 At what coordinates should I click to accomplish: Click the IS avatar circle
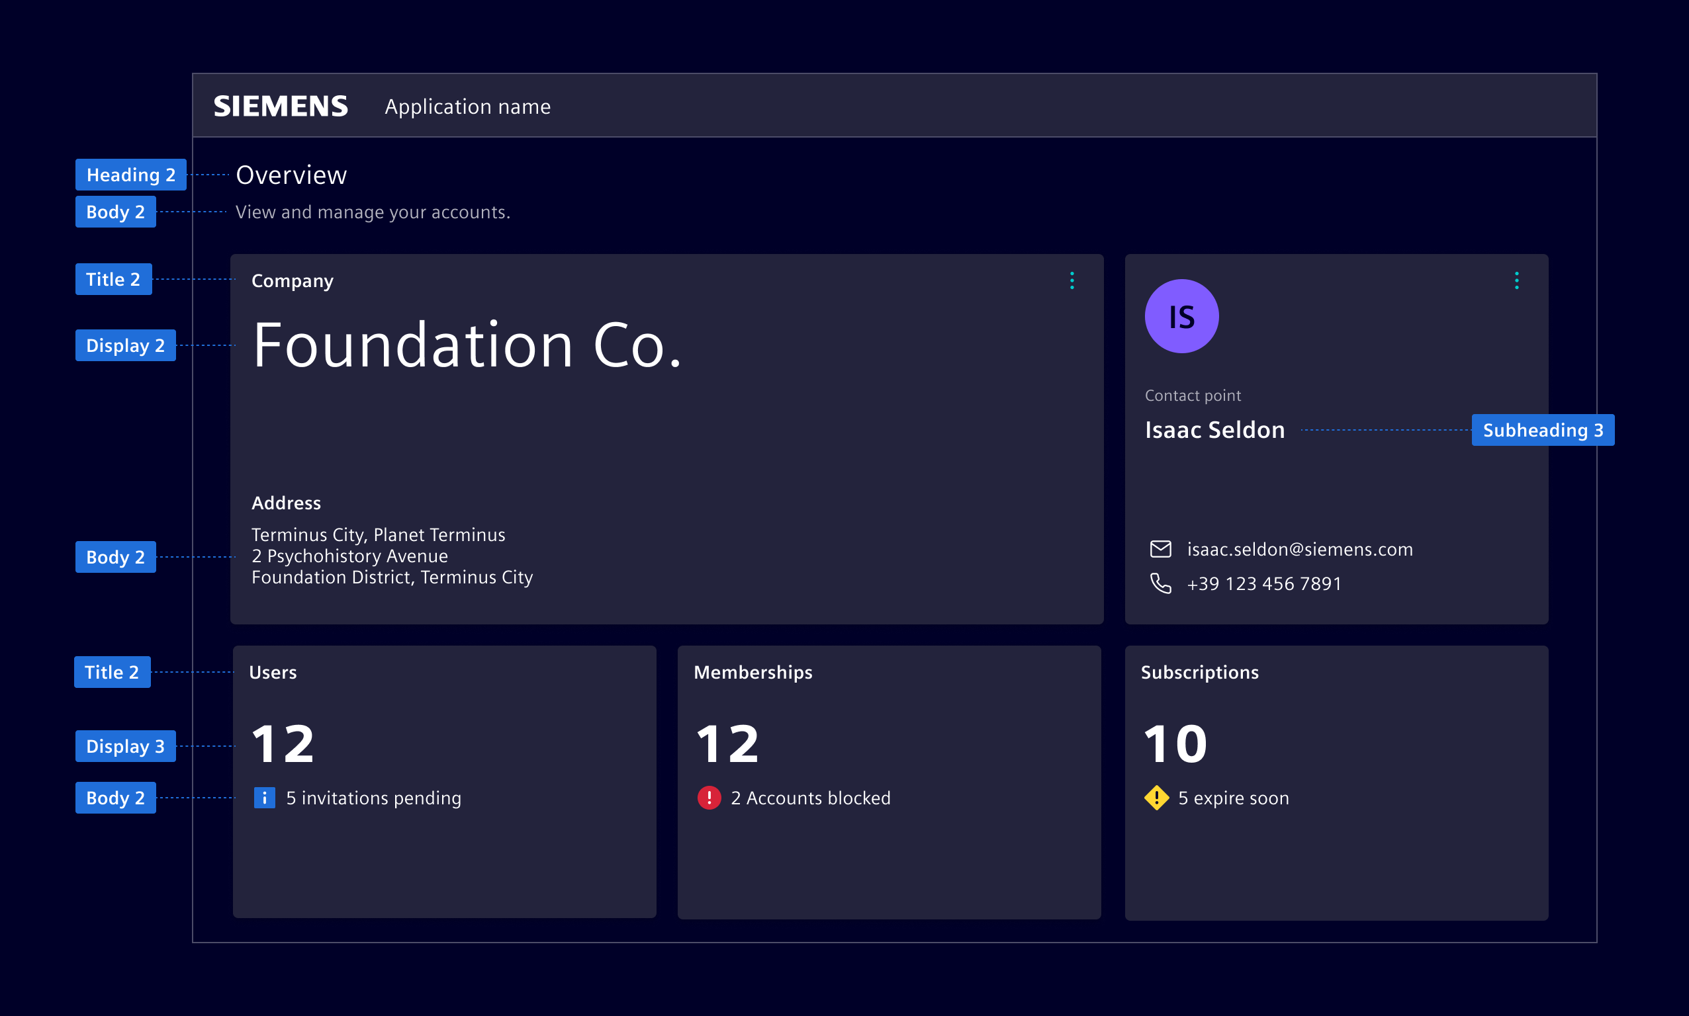click(x=1181, y=316)
